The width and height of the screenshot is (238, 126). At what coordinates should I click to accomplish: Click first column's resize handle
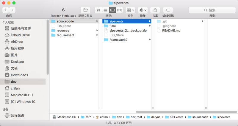pyautogui.click(x=101, y=108)
